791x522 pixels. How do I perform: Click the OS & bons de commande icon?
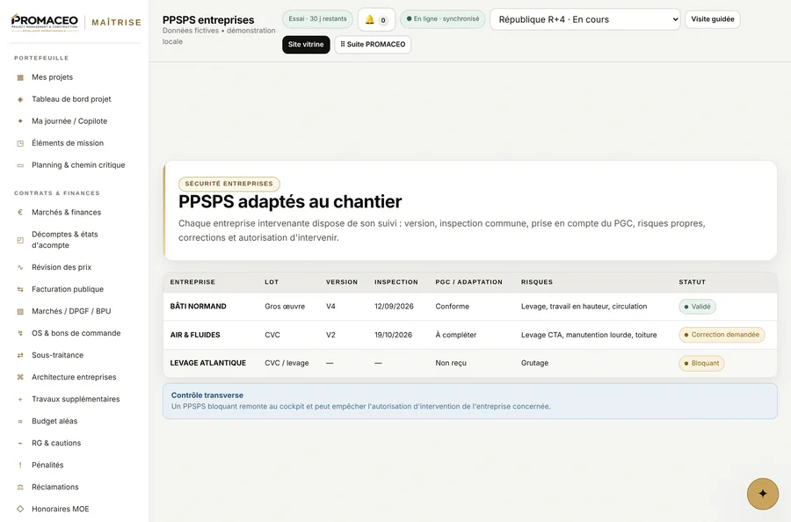pyautogui.click(x=20, y=333)
